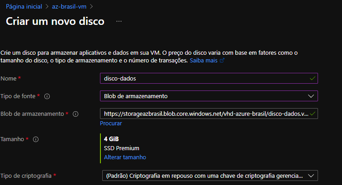Click the chevron after az-brasil-vm breadcrumb
The width and height of the screenshot is (342, 185).
91,6
